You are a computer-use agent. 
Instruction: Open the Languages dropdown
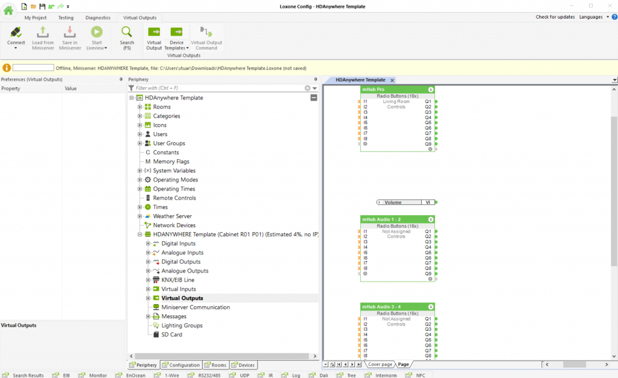(x=594, y=17)
